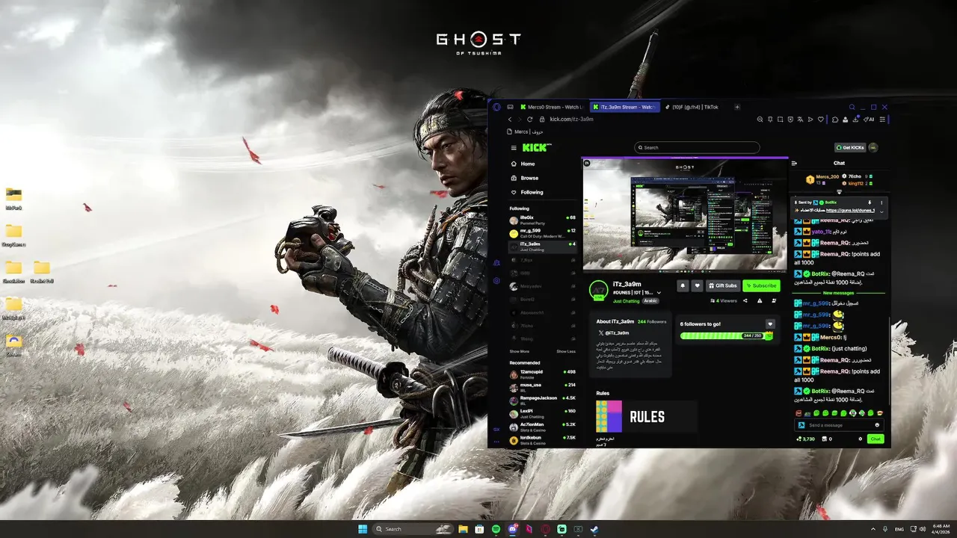Open iRe0ix channel in Following list
The height and width of the screenshot is (538, 957).
pos(543,220)
